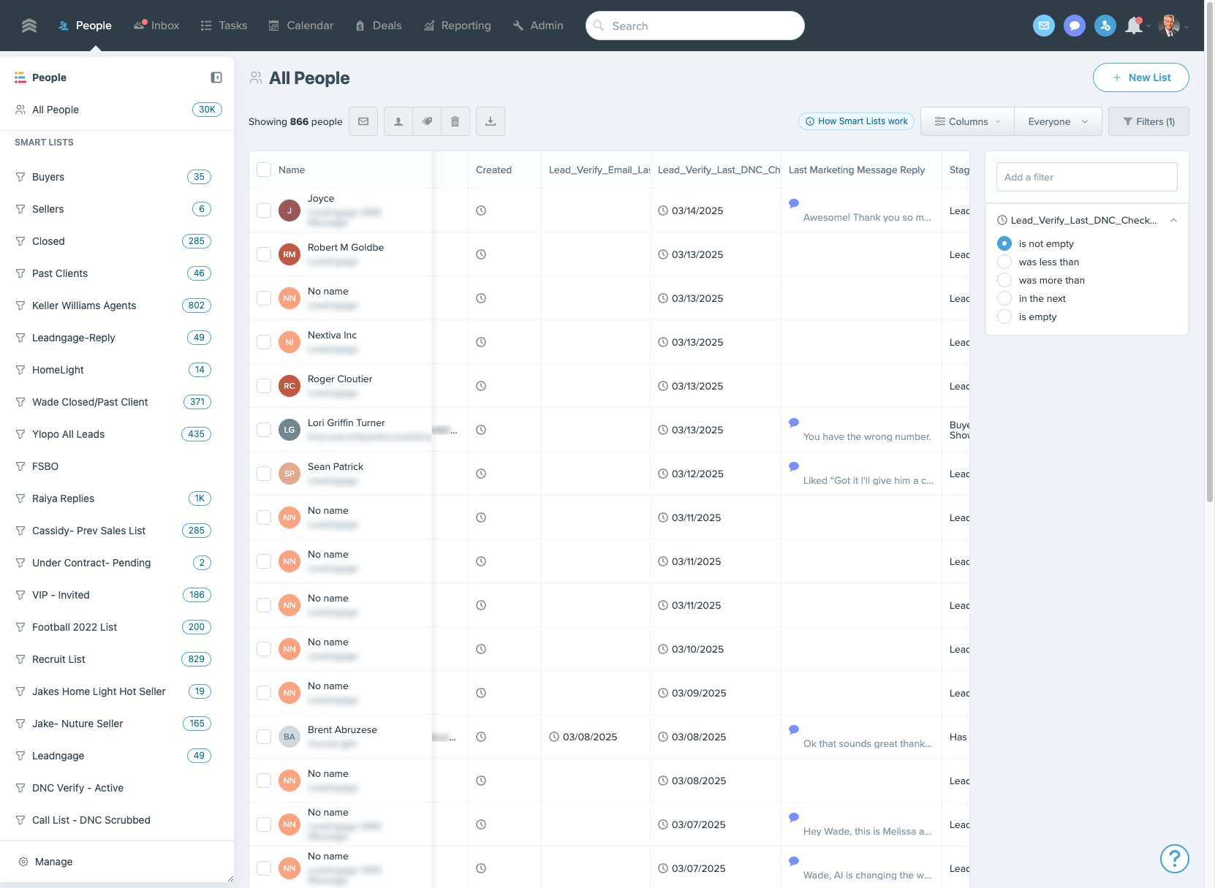Go to the Tasks tab
Viewport: 1215px width, 888px height.
[224, 26]
